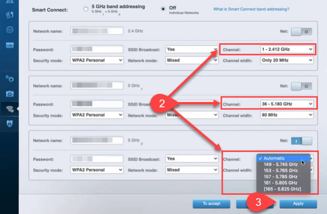Turn off the 5 GHz 2 network switch

click(x=302, y=141)
